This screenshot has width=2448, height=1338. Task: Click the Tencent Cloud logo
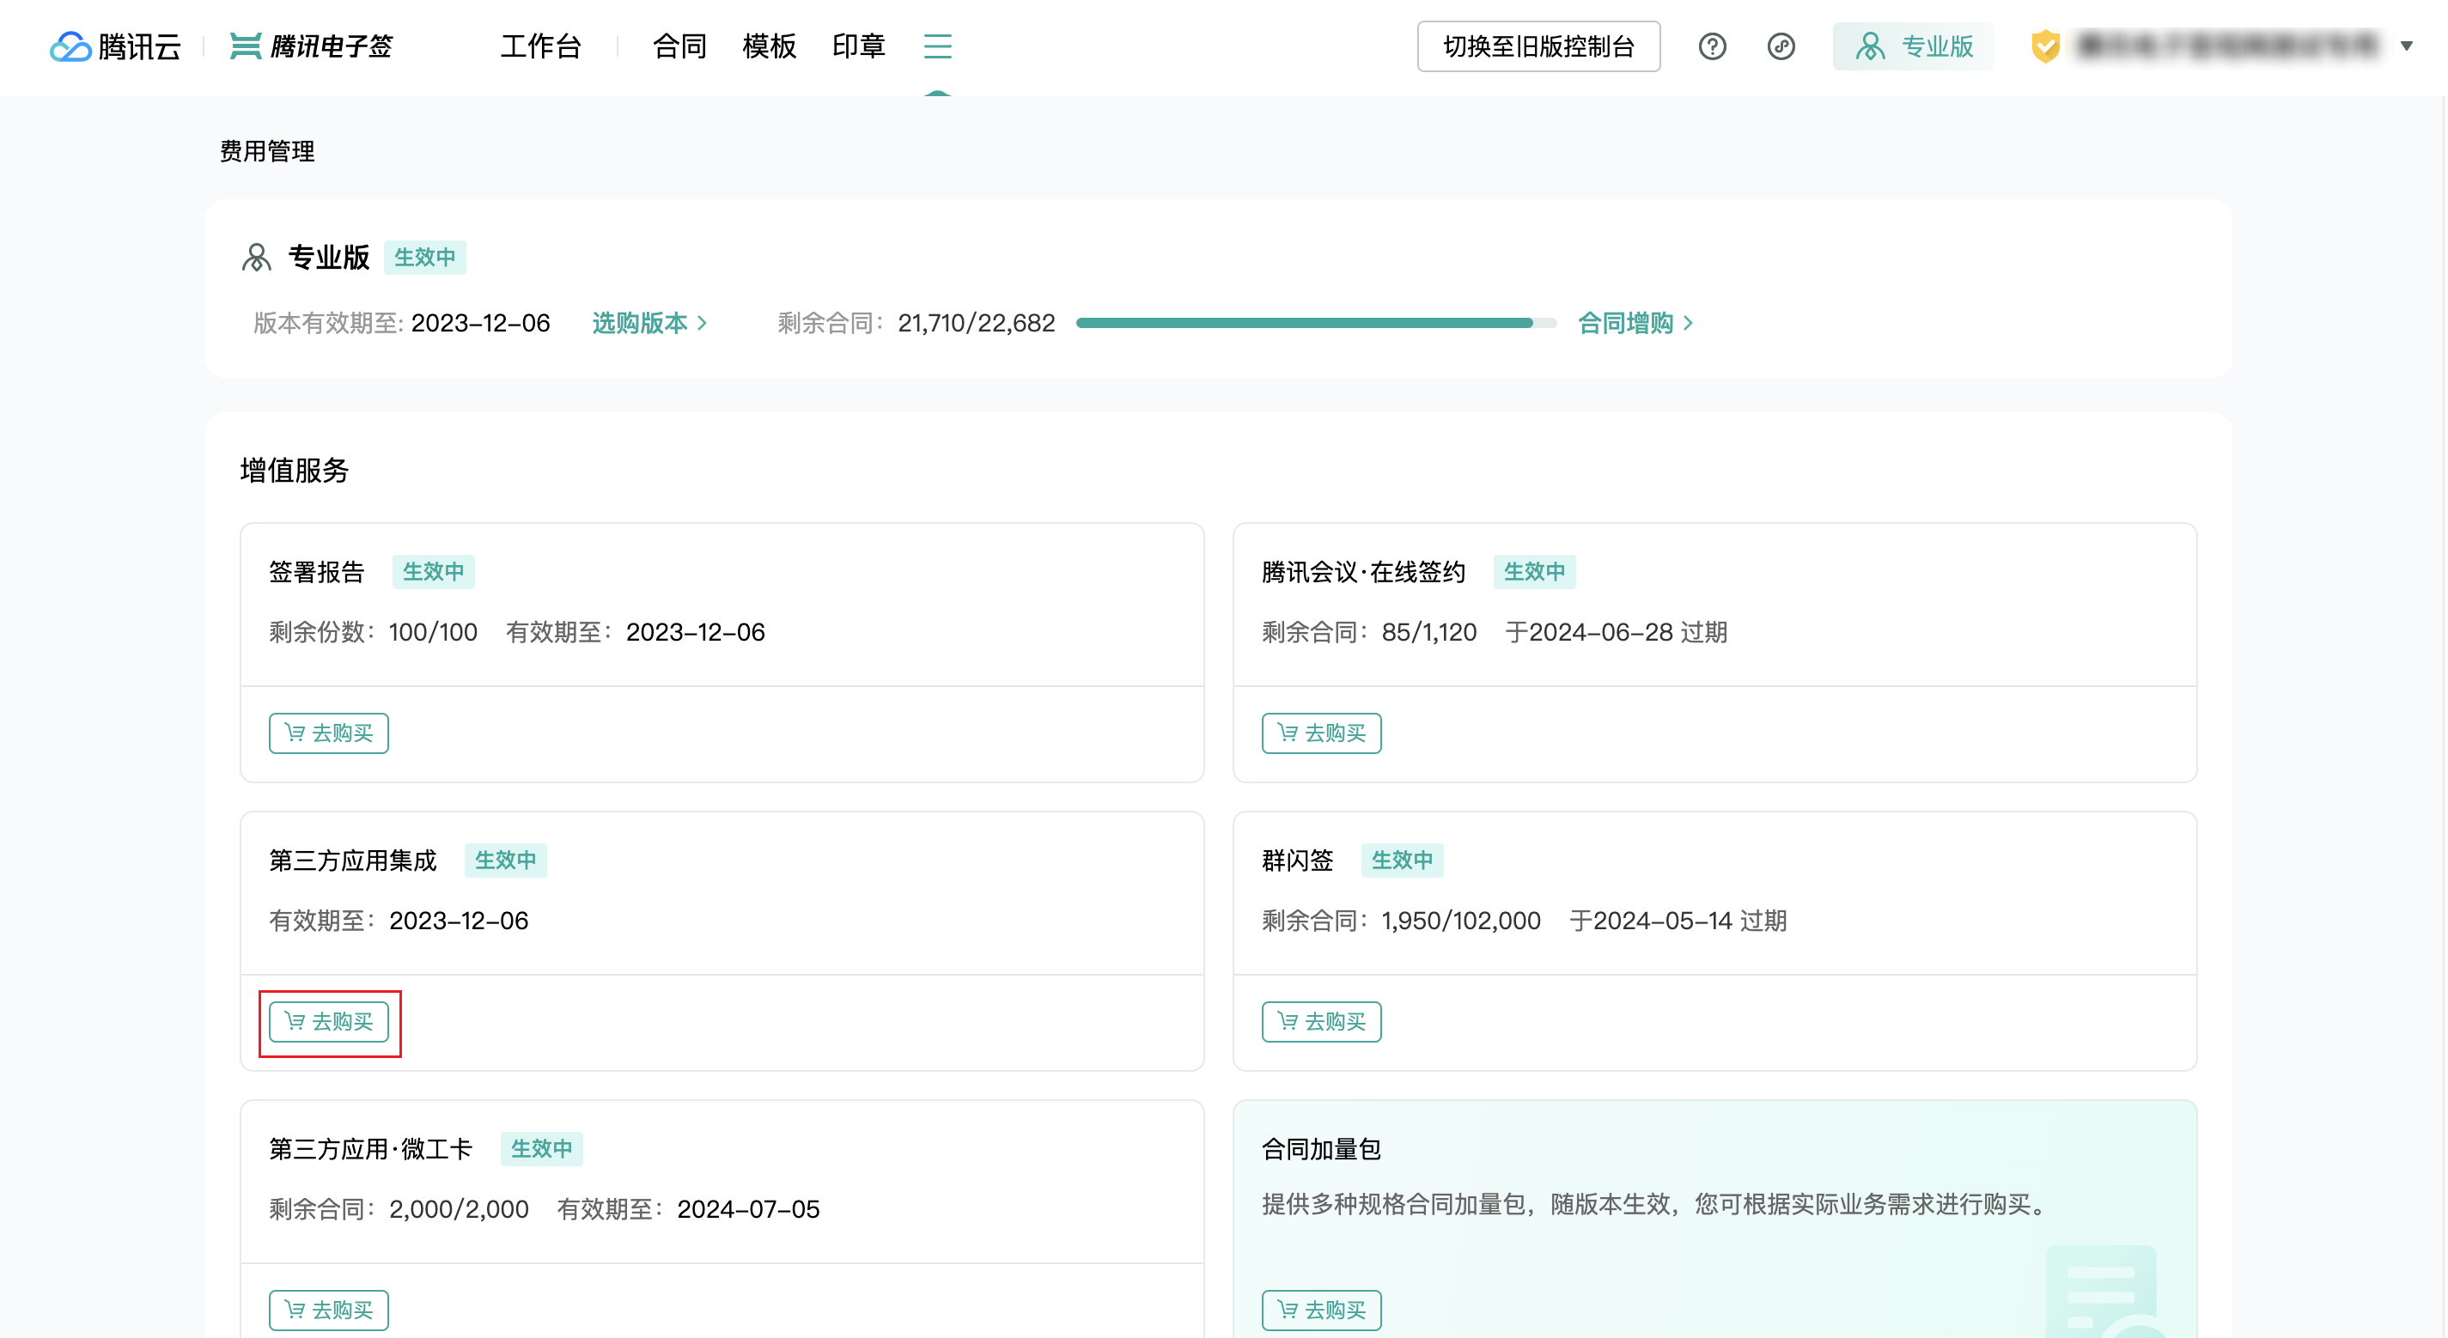[115, 46]
